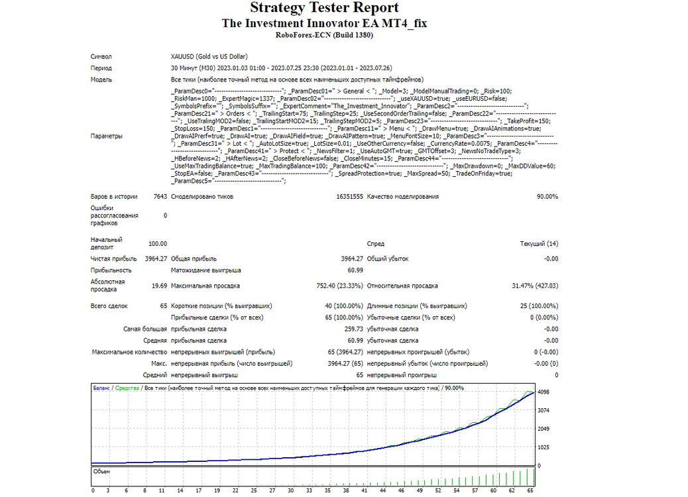
Task: Click the "Прибыльность" label
Action: pos(111,270)
